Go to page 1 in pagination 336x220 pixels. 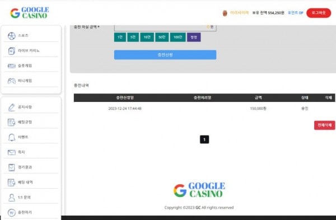(204, 139)
